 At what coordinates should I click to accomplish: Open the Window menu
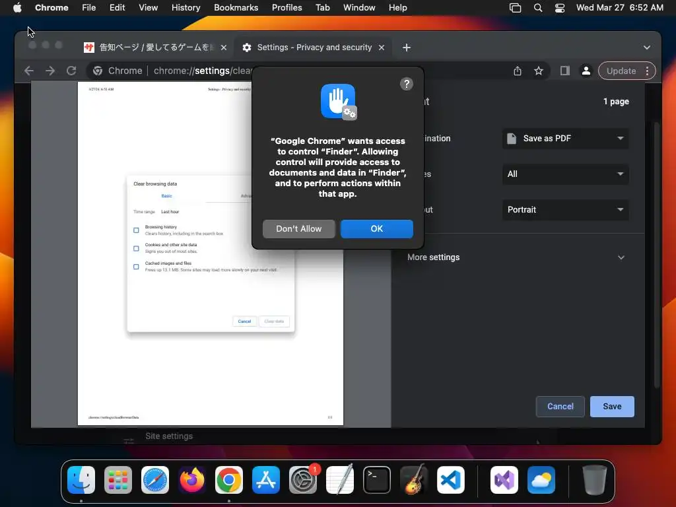tap(358, 7)
